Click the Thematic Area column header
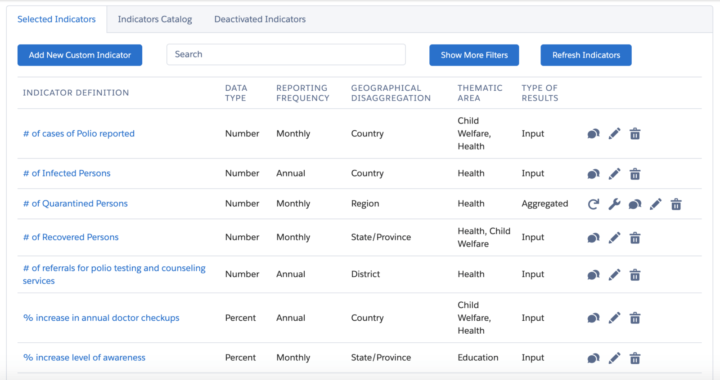 click(x=480, y=93)
